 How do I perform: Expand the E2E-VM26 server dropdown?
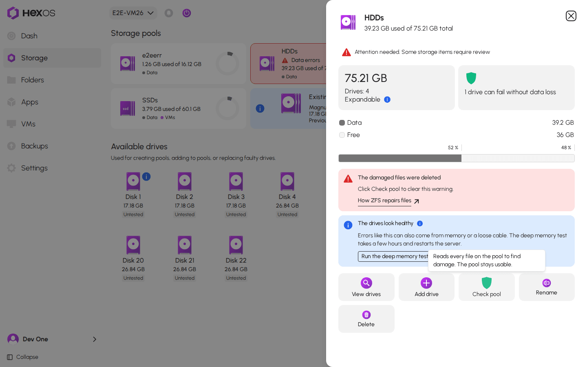click(x=133, y=13)
